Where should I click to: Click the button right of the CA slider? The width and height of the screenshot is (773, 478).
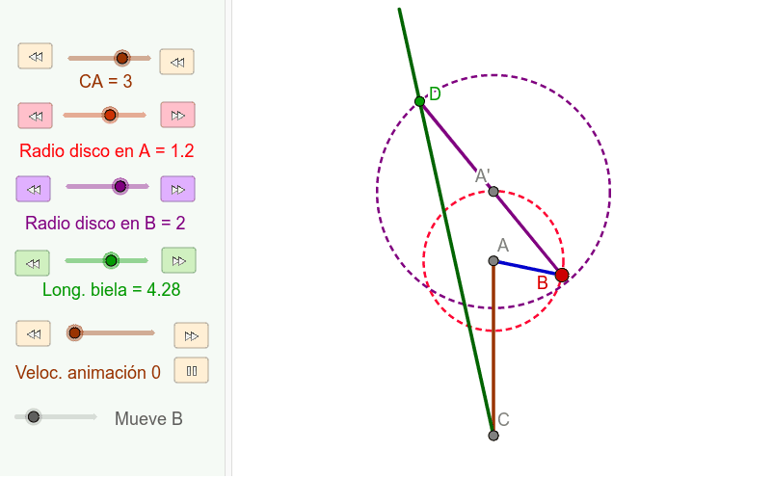coord(177,62)
